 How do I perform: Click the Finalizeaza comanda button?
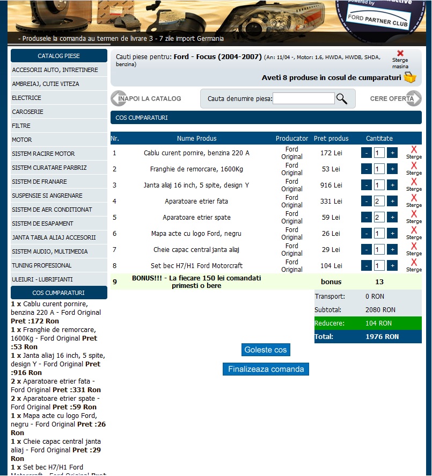(x=266, y=369)
